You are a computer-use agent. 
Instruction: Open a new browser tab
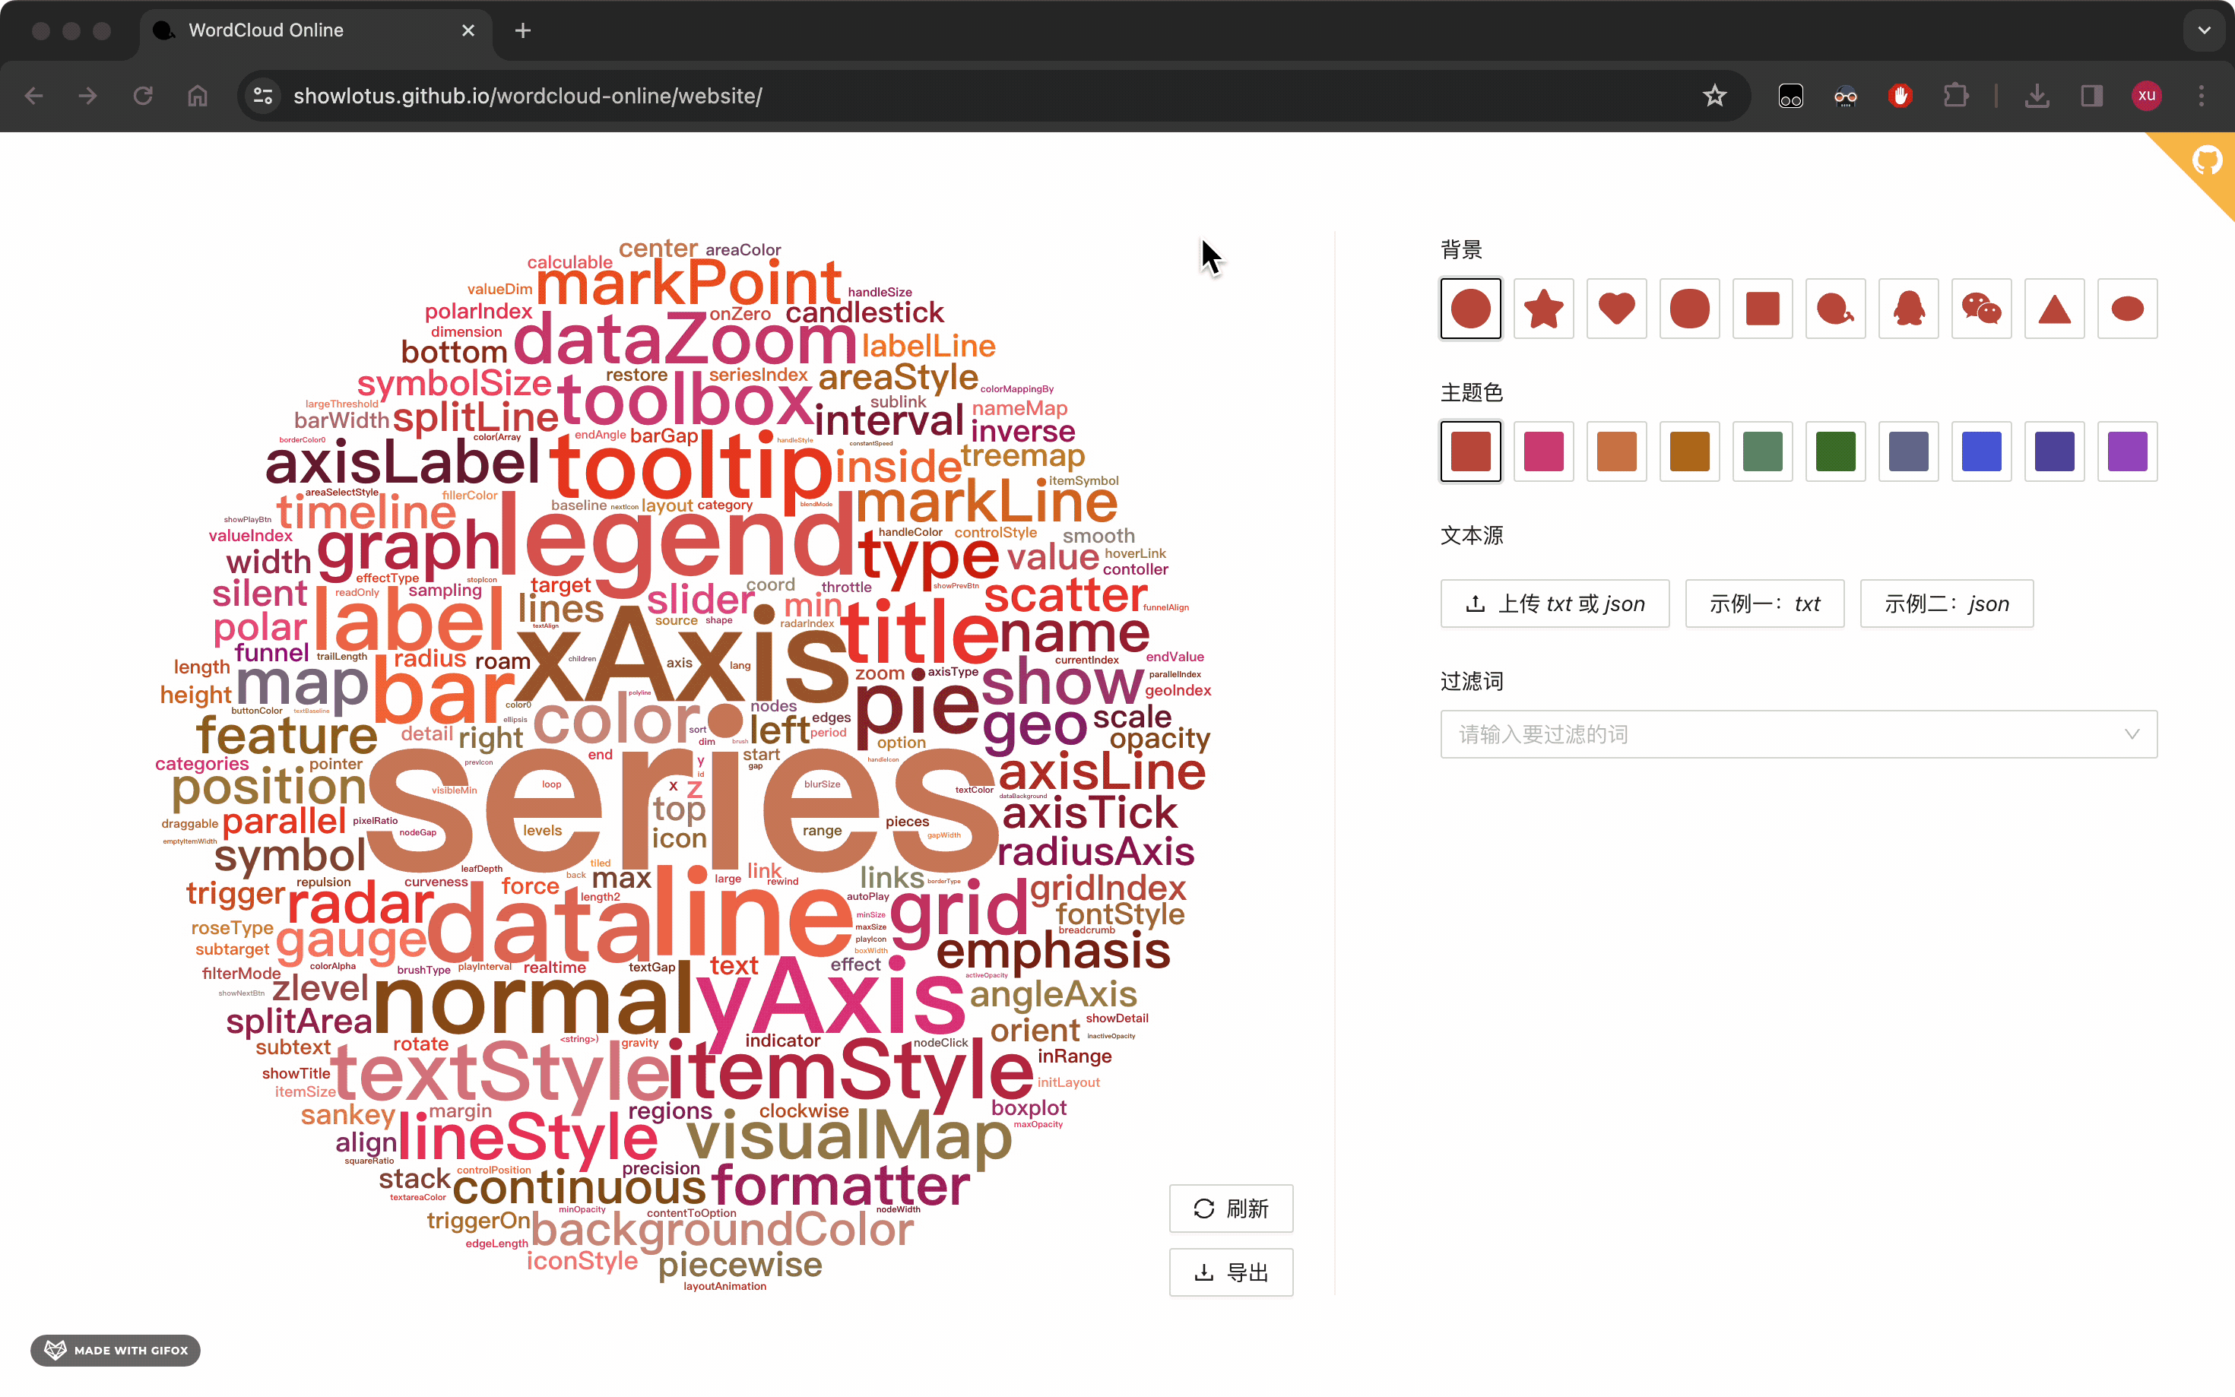[x=523, y=30]
